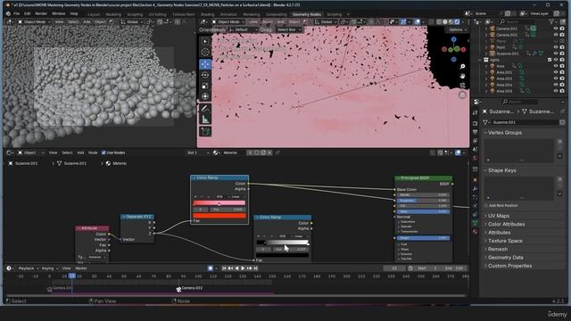571x321 pixels.
Task: Hide Area.001 light using its eye icon
Action: coord(556,72)
